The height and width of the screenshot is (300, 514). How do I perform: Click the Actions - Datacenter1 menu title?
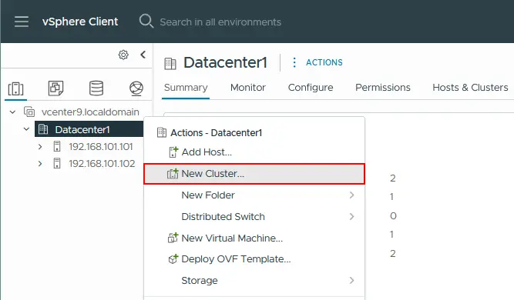click(x=217, y=133)
